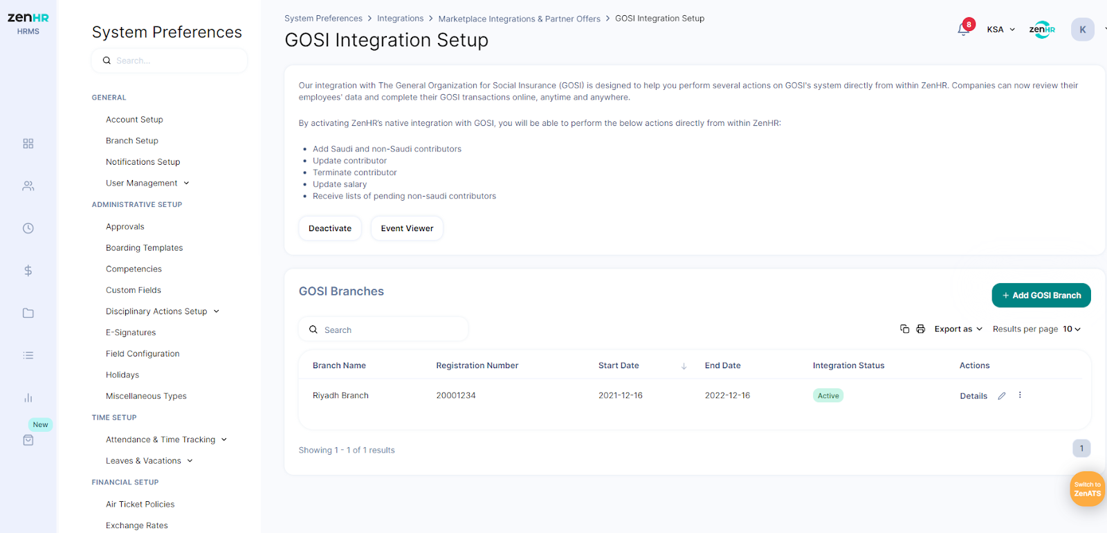Open the Export as dropdown
The width and height of the screenshot is (1107, 533).
[958, 329]
